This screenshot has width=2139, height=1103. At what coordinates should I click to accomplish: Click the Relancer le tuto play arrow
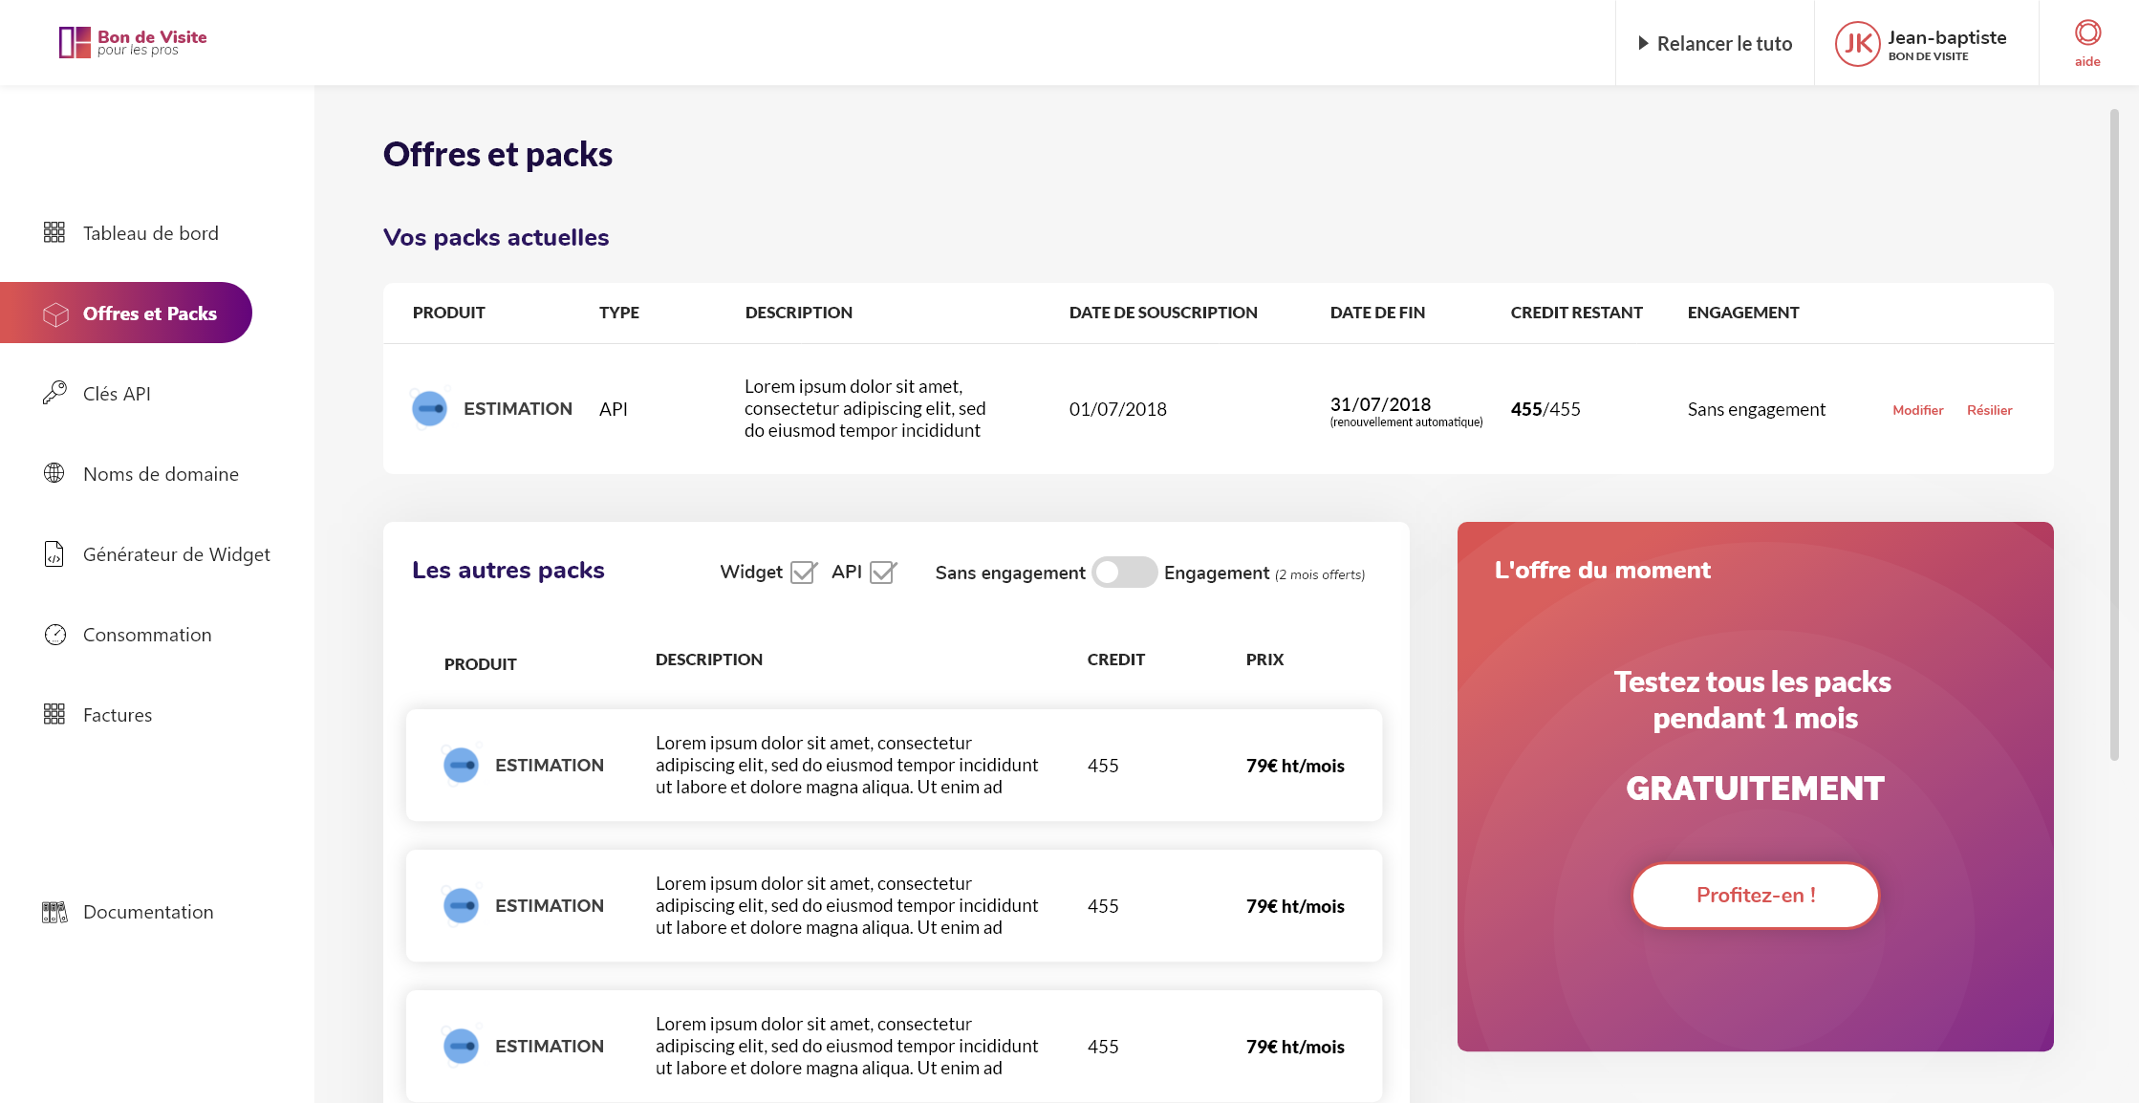(x=1643, y=43)
